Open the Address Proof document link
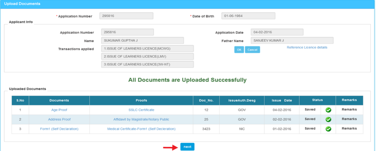The width and height of the screenshot is (376, 151). tap(59, 120)
